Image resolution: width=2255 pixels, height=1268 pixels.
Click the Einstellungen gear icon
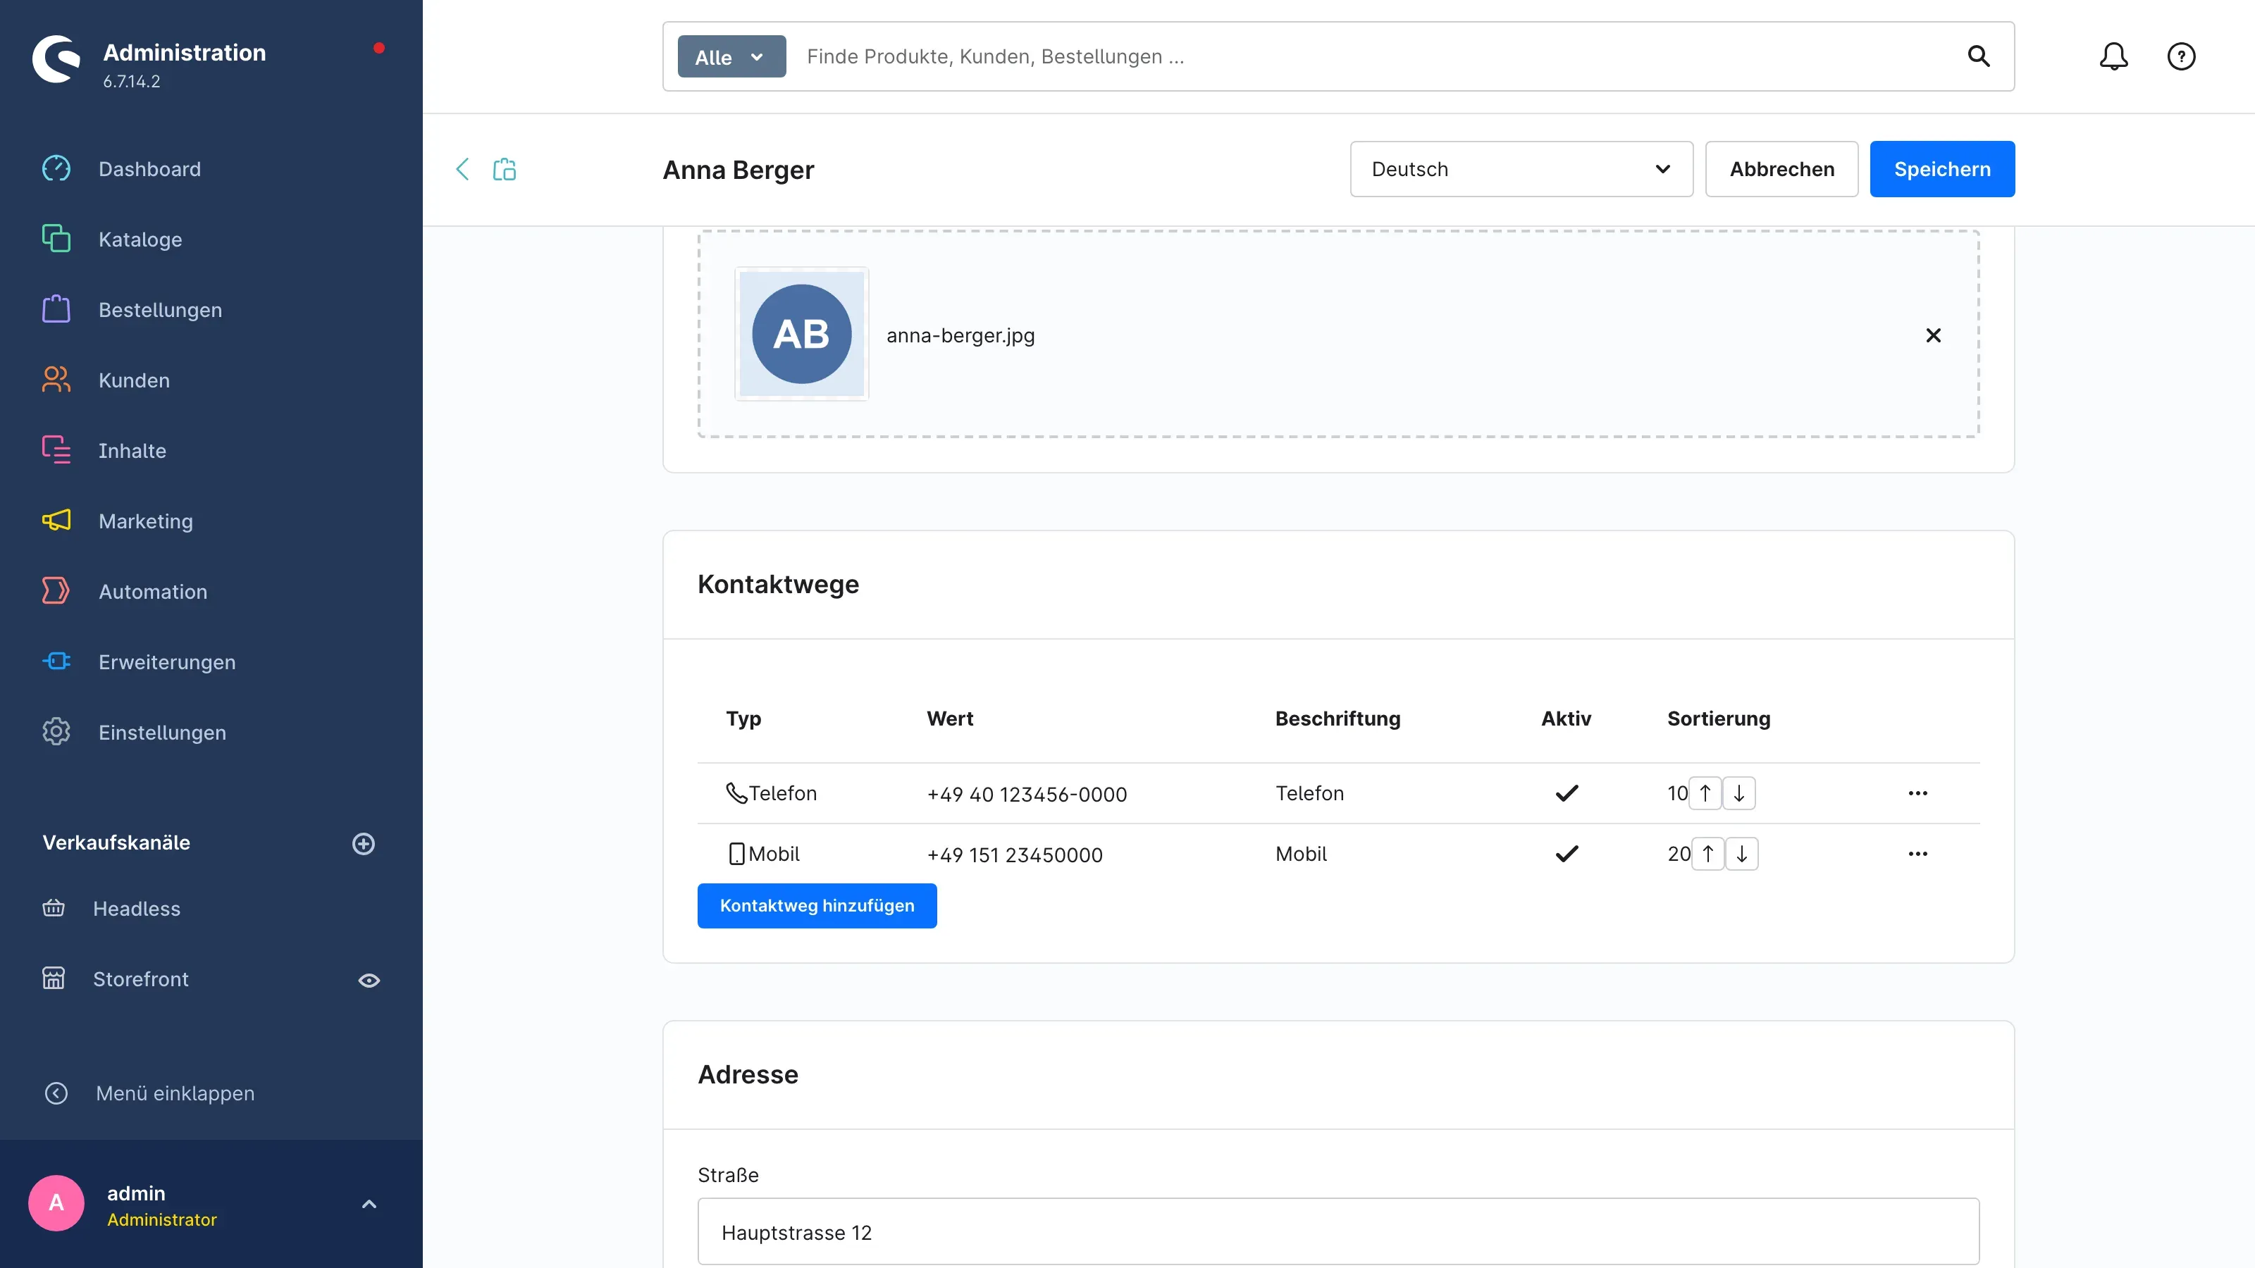coord(56,732)
